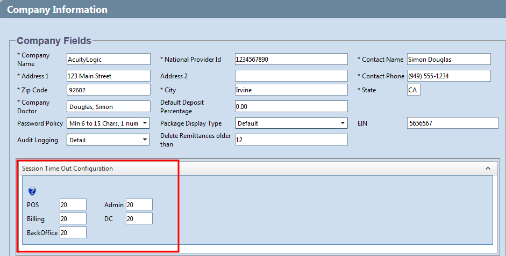Select the Contact Phone field
The image size is (506, 256).
(448, 76)
